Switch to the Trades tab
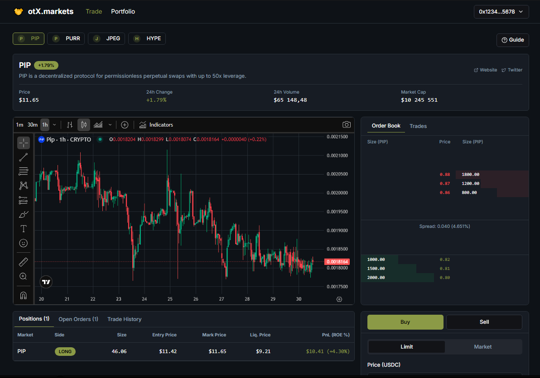This screenshot has height=378, width=540. [418, 126]
